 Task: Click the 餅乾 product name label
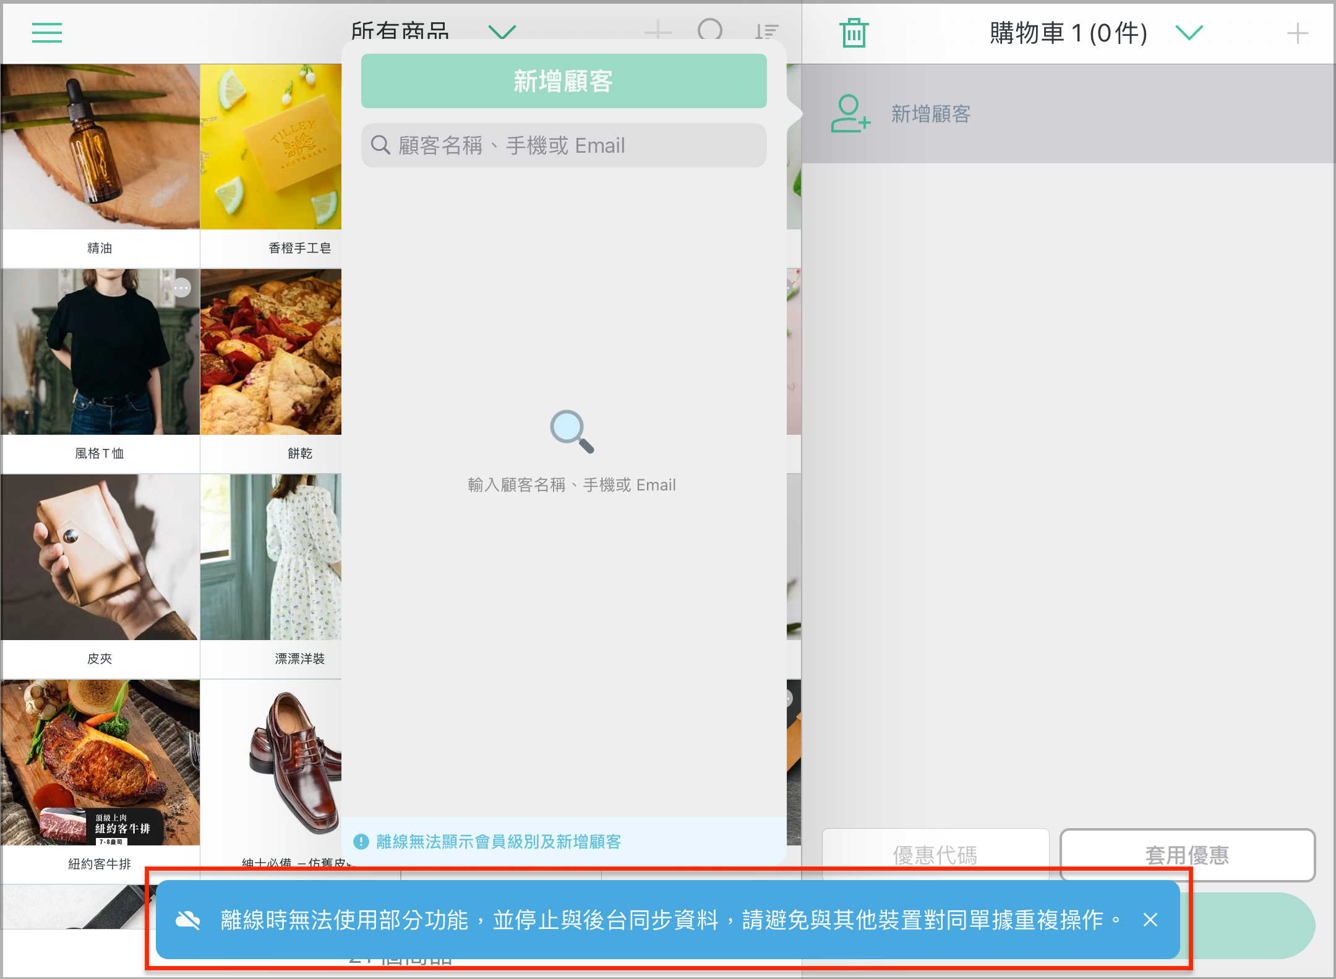pos(300,453)
